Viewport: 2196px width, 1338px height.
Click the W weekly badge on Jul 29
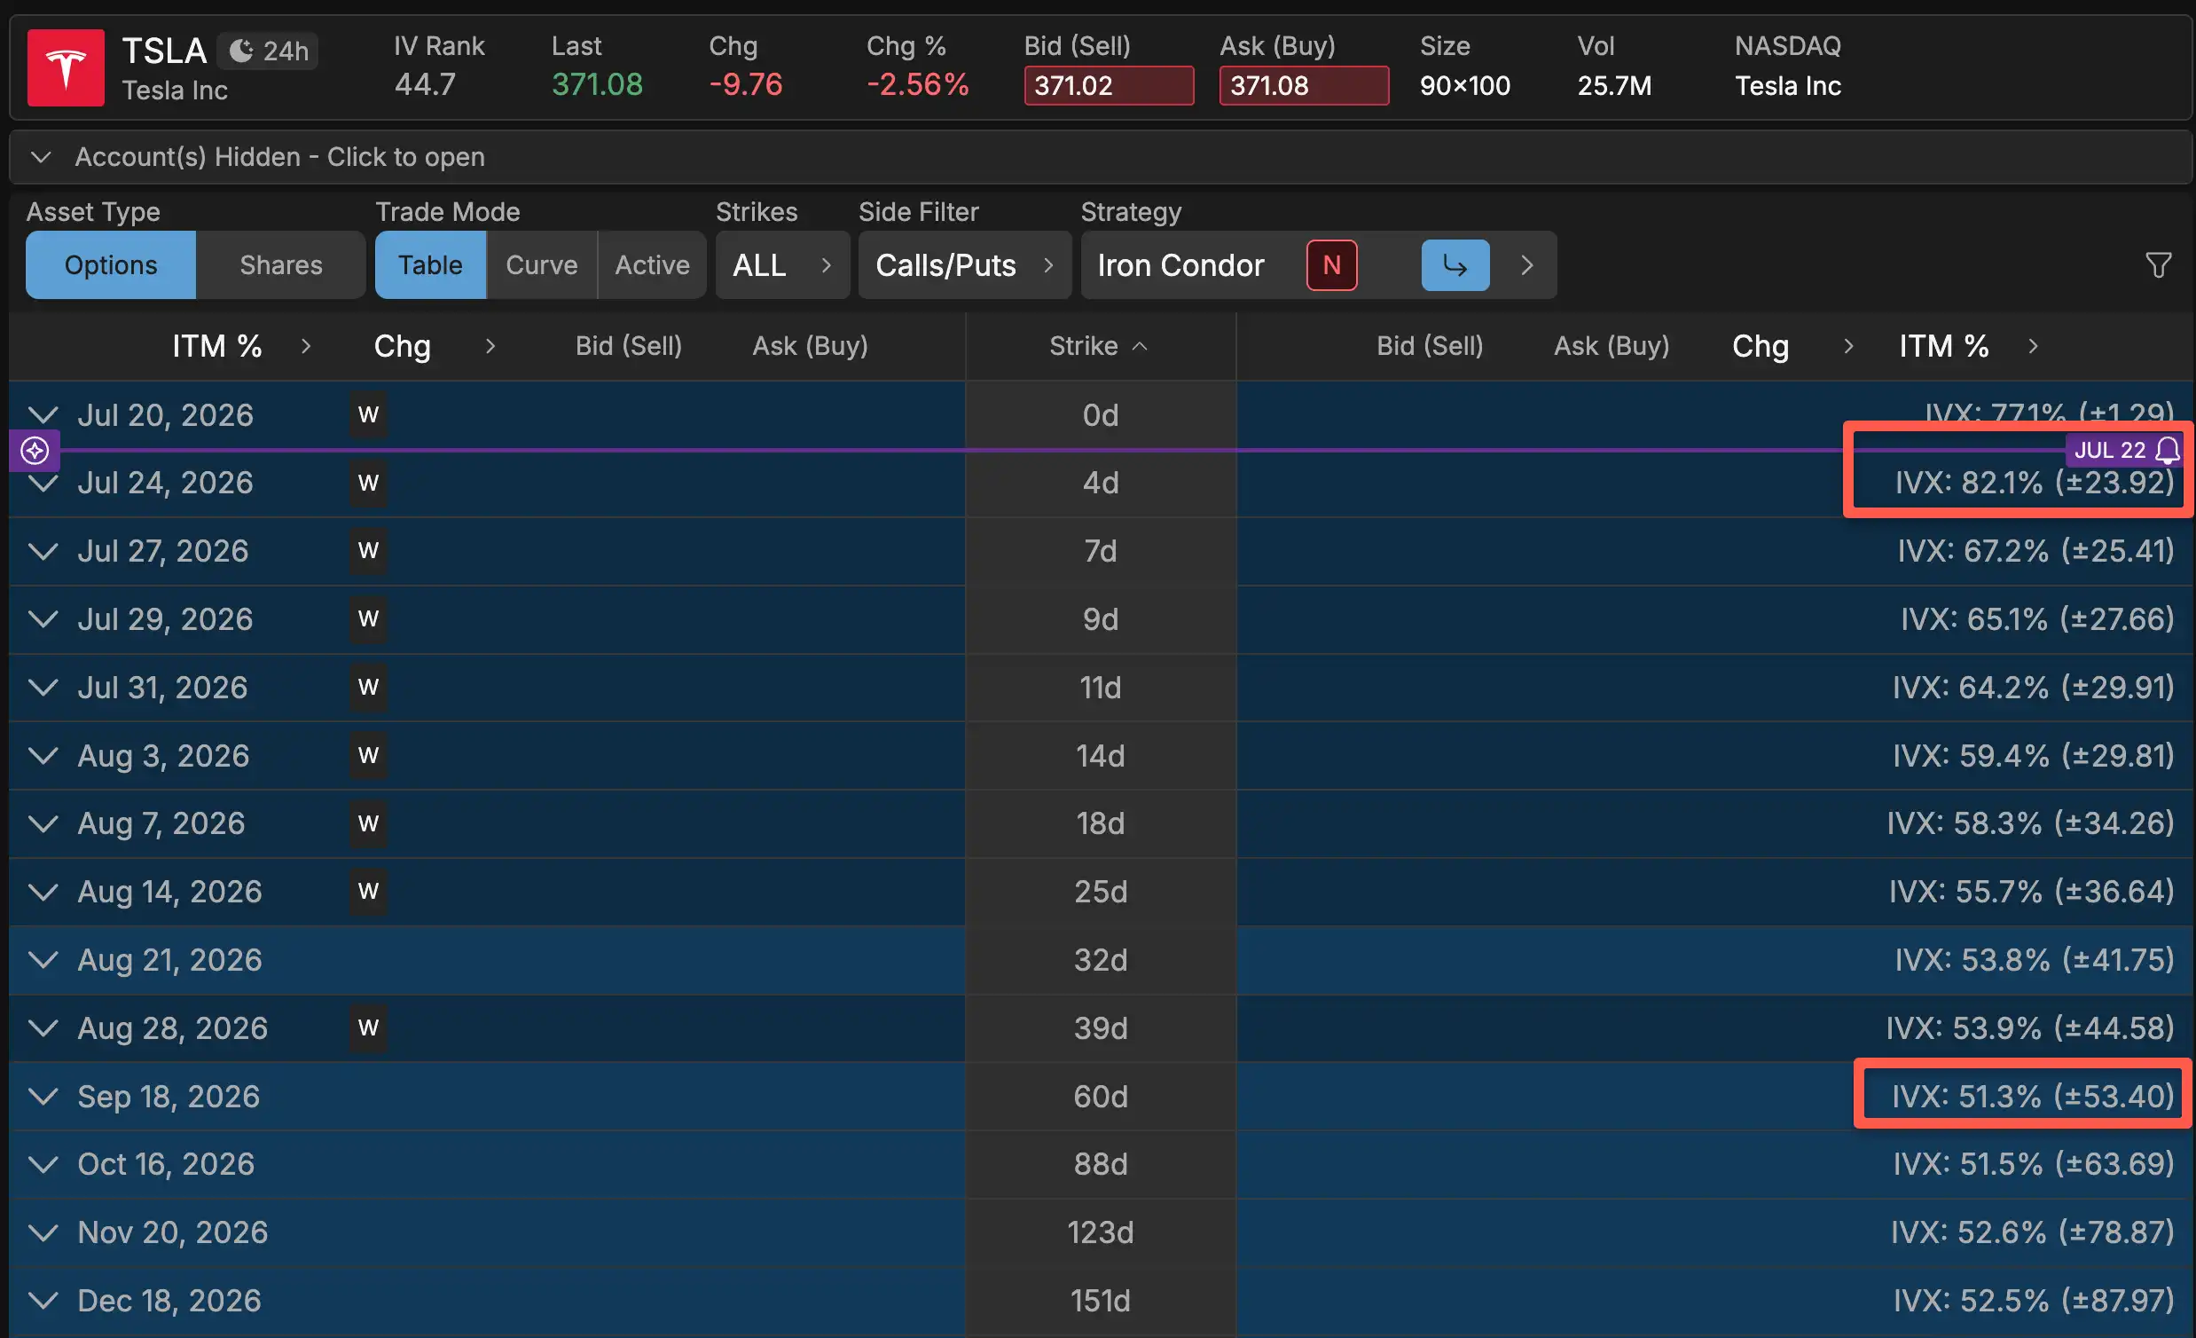pos(368,618)
